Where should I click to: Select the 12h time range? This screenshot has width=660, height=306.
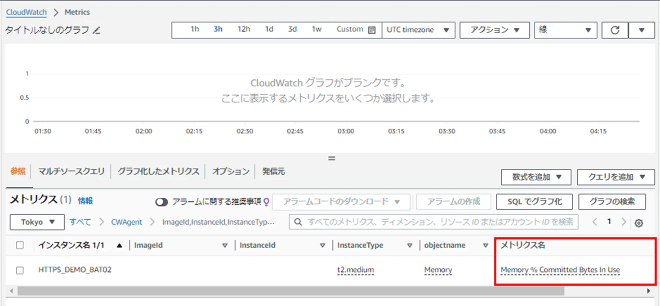tap(244, 29)
